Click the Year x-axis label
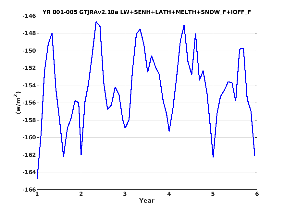The height and width of the screenshot is (213, 284). [x=147, y=201]
